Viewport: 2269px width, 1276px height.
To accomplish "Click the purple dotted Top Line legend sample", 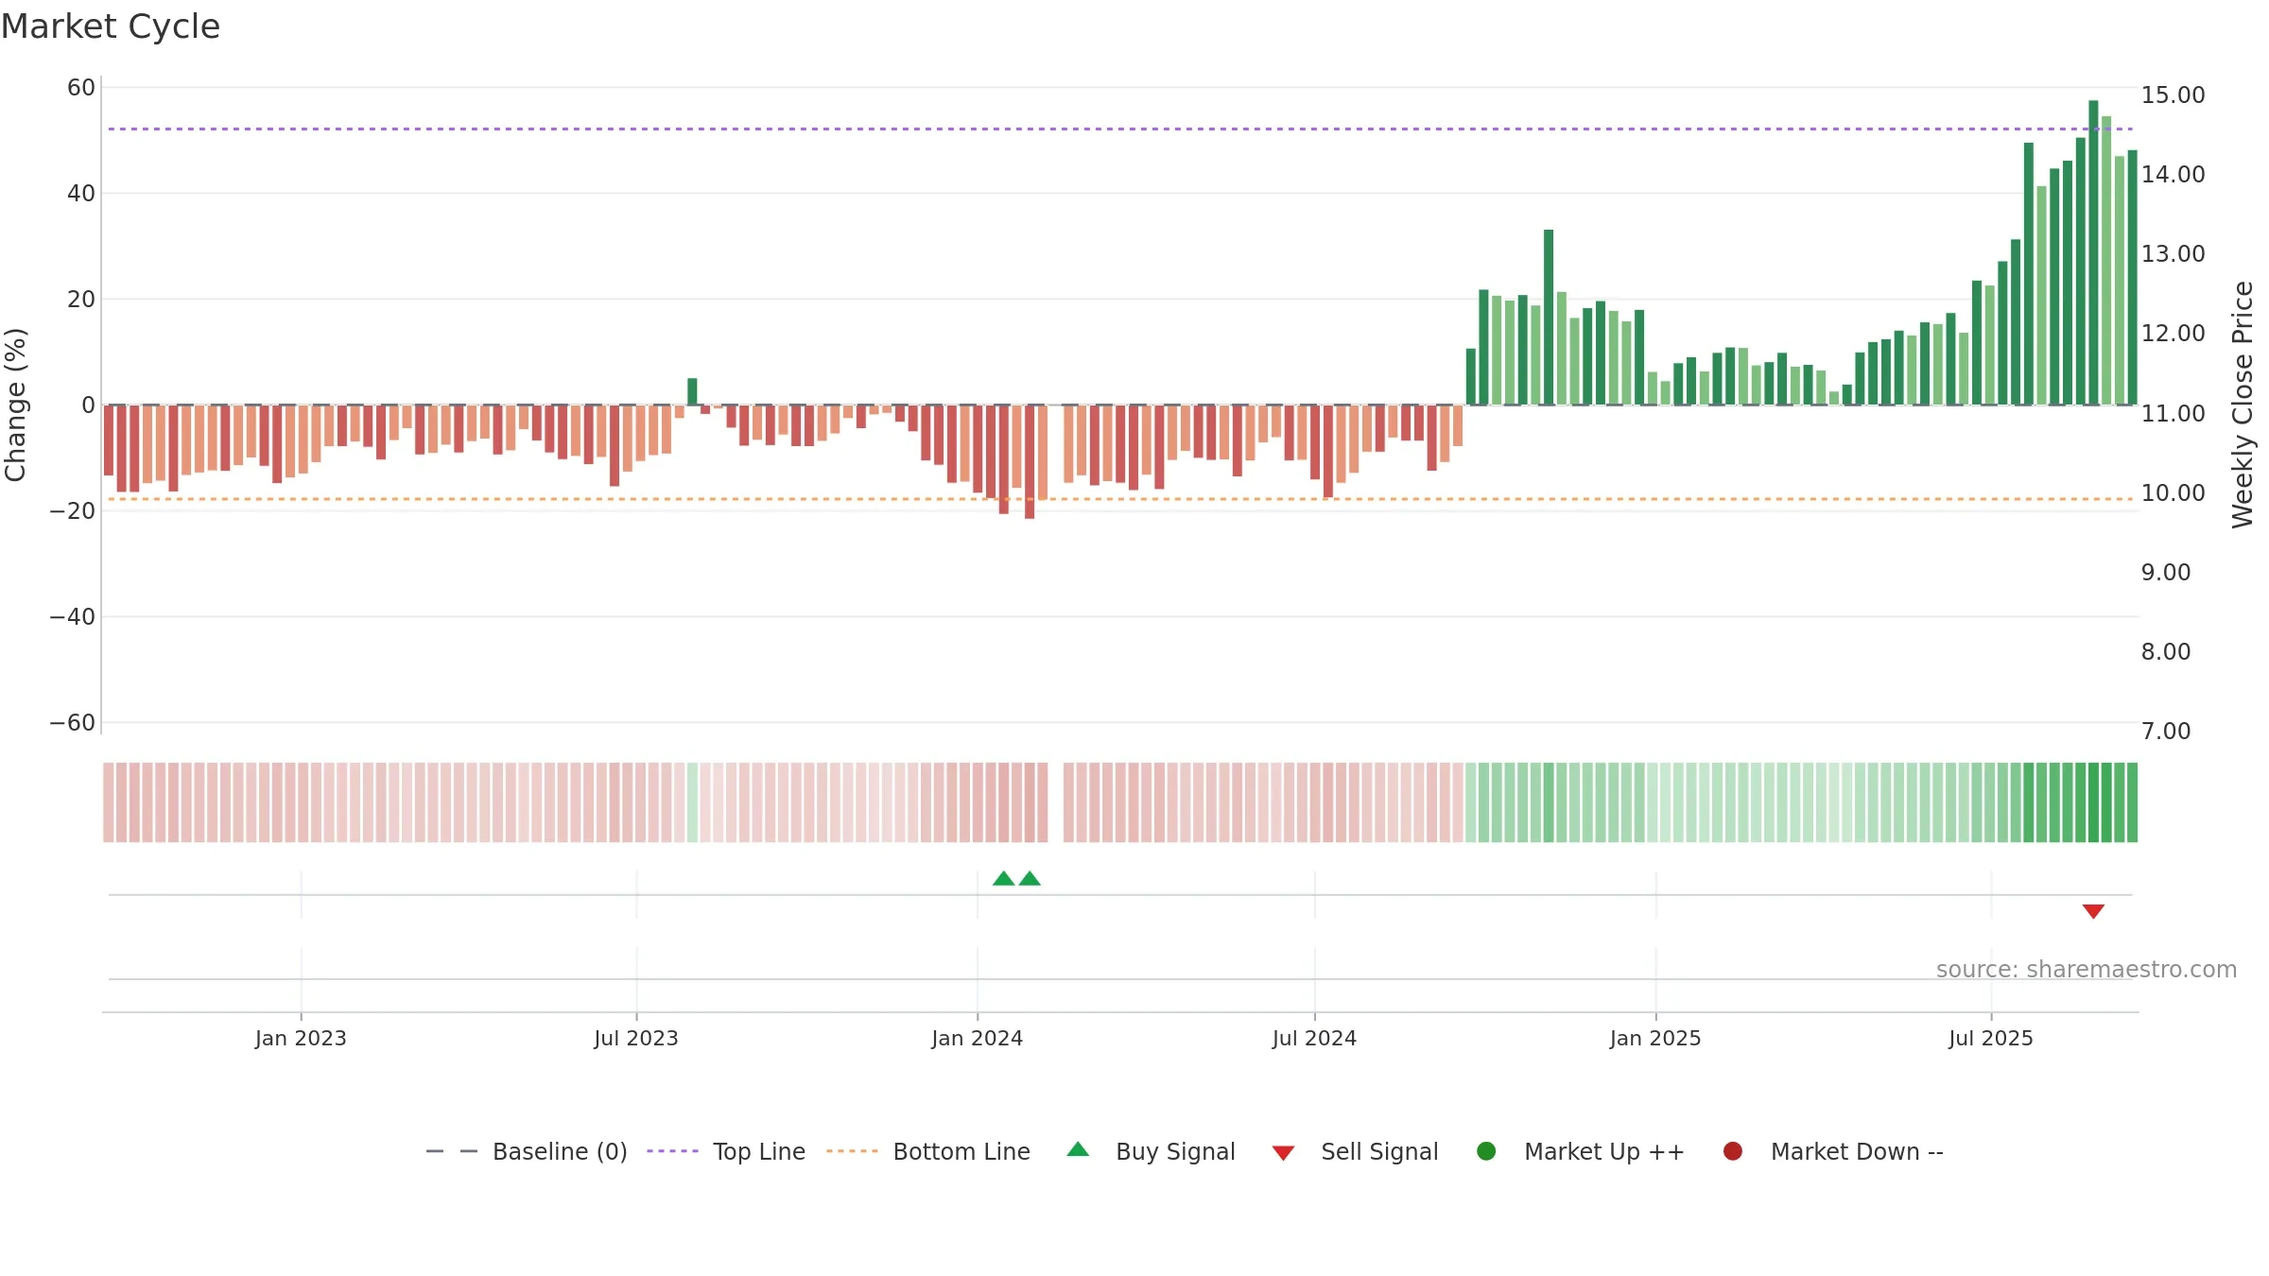I will tap(672, 1151).
